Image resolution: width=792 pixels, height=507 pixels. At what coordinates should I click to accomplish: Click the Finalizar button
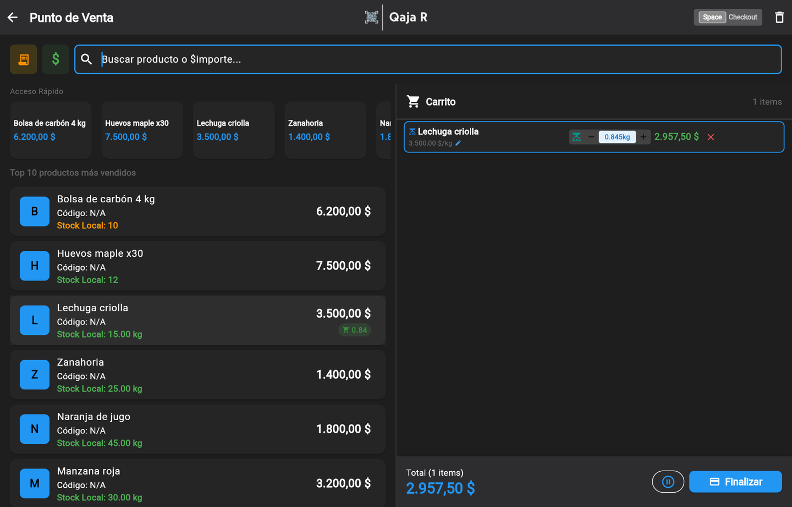[x=735, y=482]
